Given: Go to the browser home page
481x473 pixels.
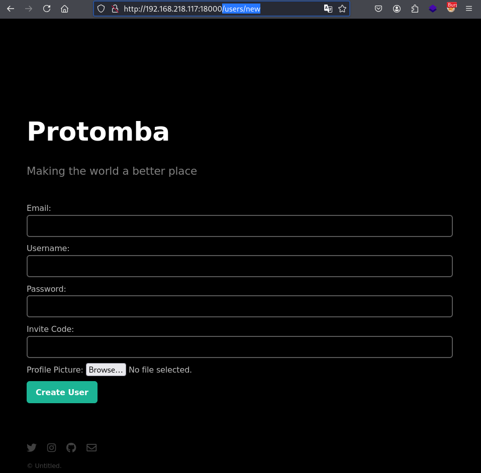Looking at the screenshot, I should pos(64,9).
